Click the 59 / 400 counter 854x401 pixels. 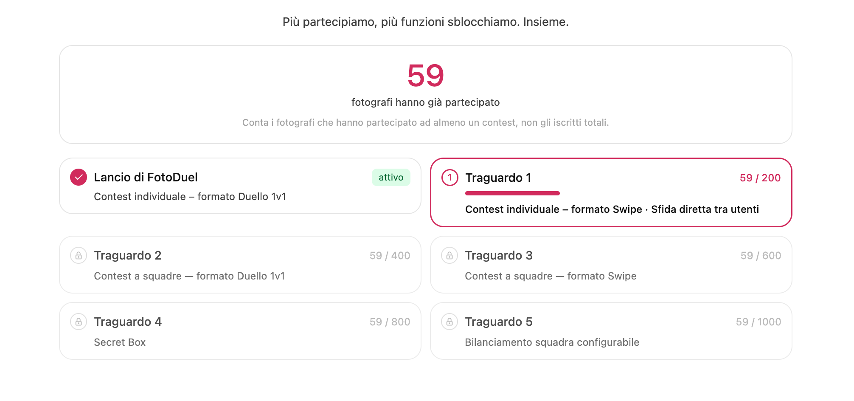(x=390, y=256)
